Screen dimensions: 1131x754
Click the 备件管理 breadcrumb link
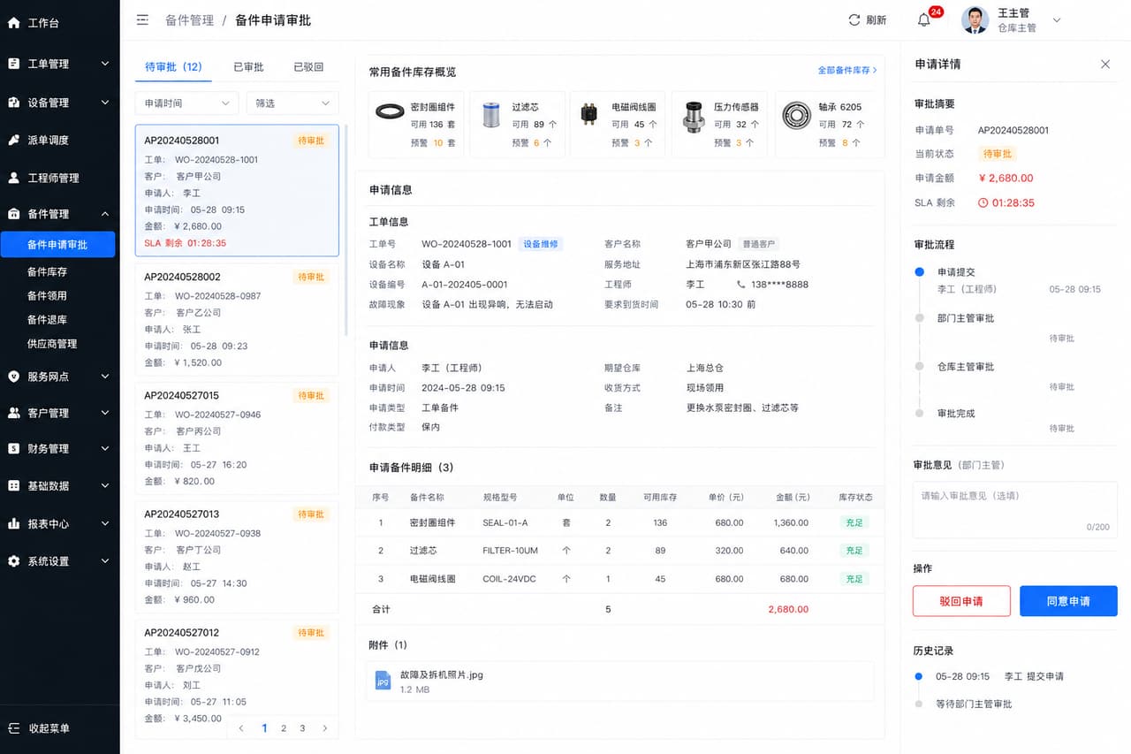coord(190,19)
